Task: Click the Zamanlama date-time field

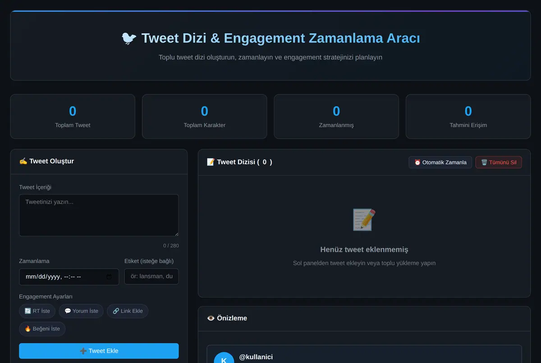Action: coord(69,277)
